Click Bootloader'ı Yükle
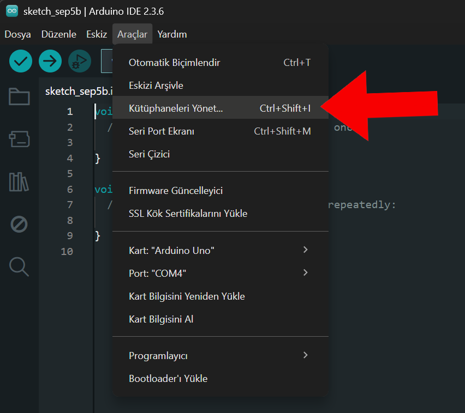This screenshot has width=465, height=413. coord(168,379)
